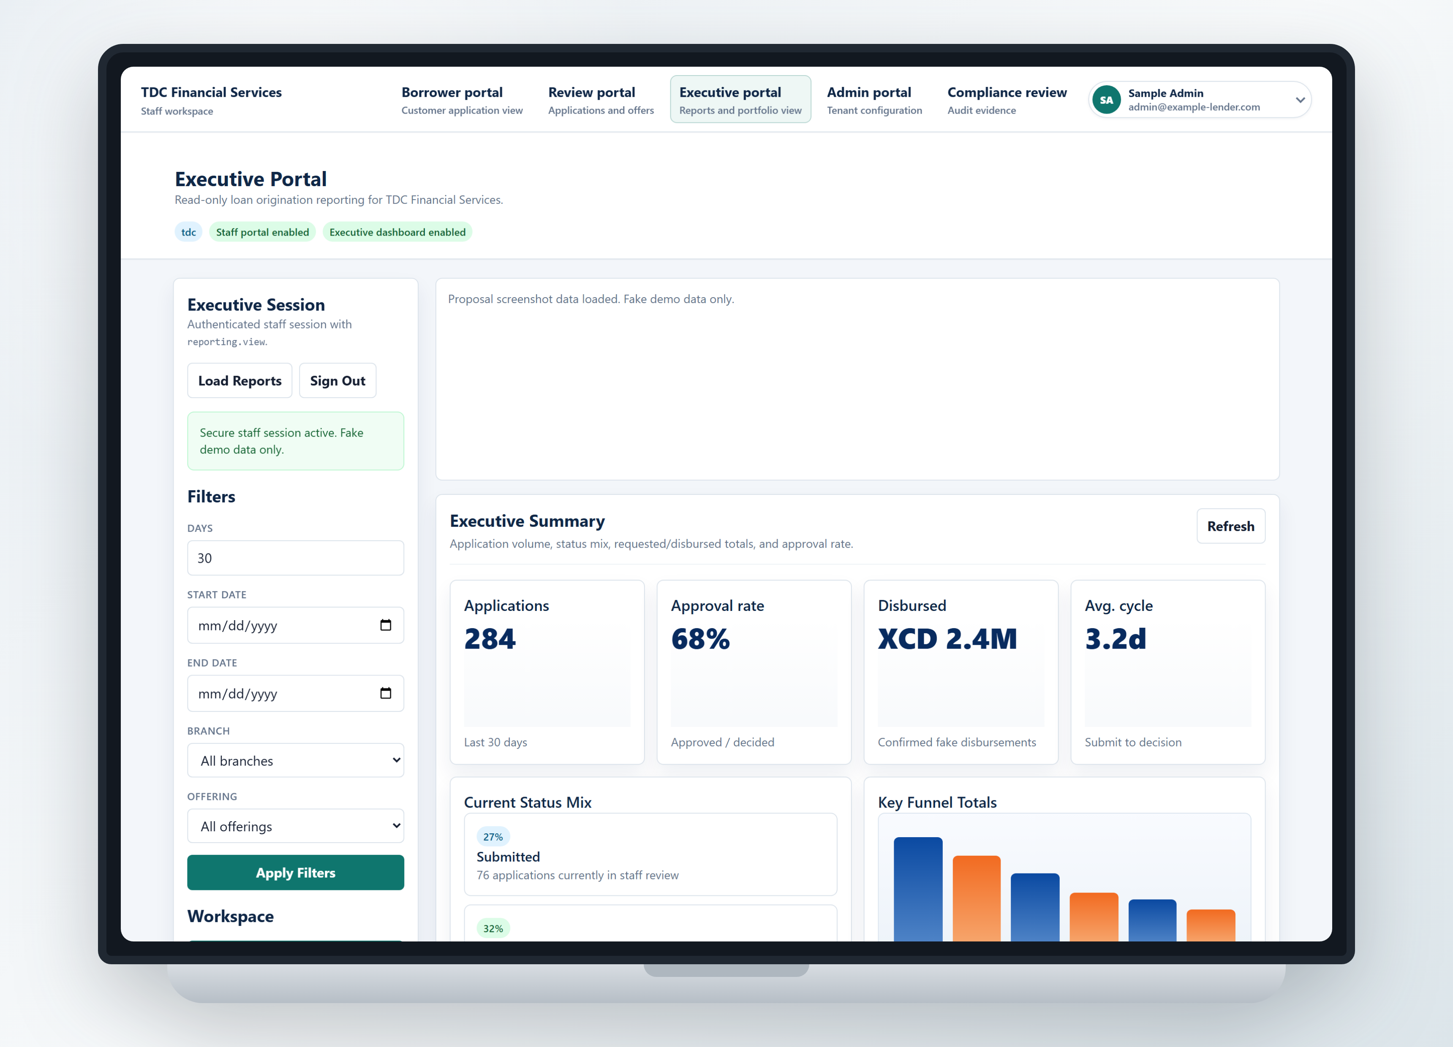The height and width of the screenshot is (1047, 1453).
Task: Open the End Date calendar picker icon
Action: pyautogui.click(x=386, y=693)
